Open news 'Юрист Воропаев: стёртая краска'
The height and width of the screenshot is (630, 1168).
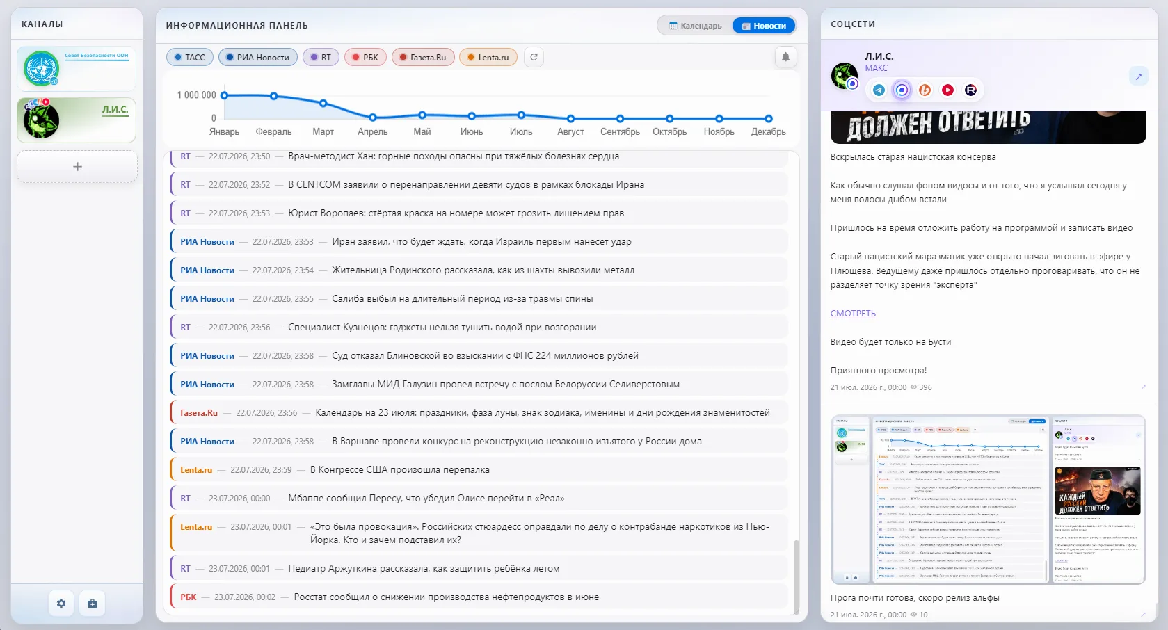tap(479, 213)
